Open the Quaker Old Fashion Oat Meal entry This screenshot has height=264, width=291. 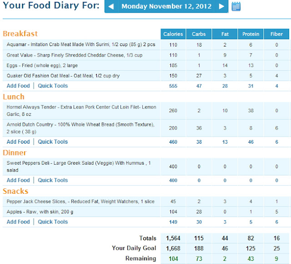[63, 76]
